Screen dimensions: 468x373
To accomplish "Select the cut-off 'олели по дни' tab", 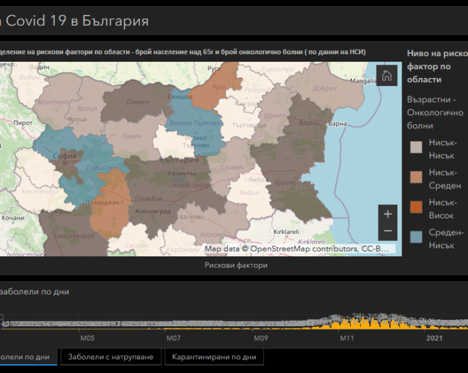I will tap(27, 357).
